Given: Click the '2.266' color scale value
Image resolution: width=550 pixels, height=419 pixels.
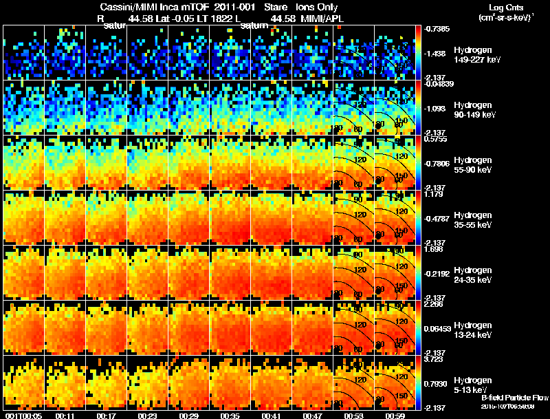Looking at the screenshot, I should (x=434, y=304).
